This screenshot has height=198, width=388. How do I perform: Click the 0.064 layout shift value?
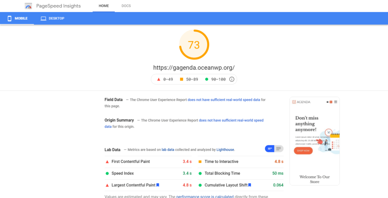(278, 185)
